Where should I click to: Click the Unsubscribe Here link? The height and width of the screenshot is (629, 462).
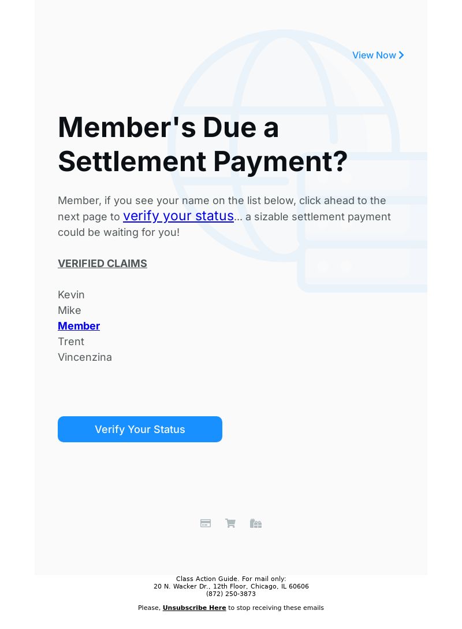tap(195, 608)
